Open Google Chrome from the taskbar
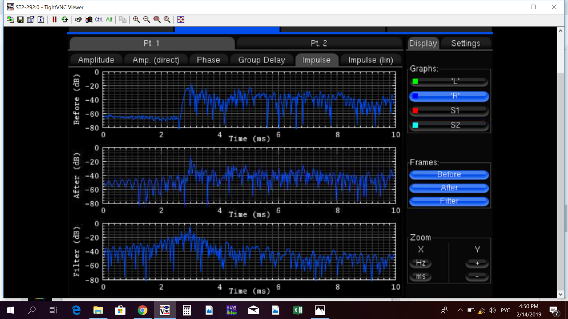 (142, 310)
